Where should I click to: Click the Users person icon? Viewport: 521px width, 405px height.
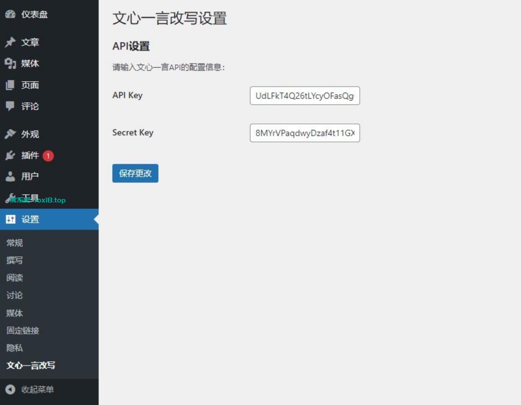(x=10, y=176)
